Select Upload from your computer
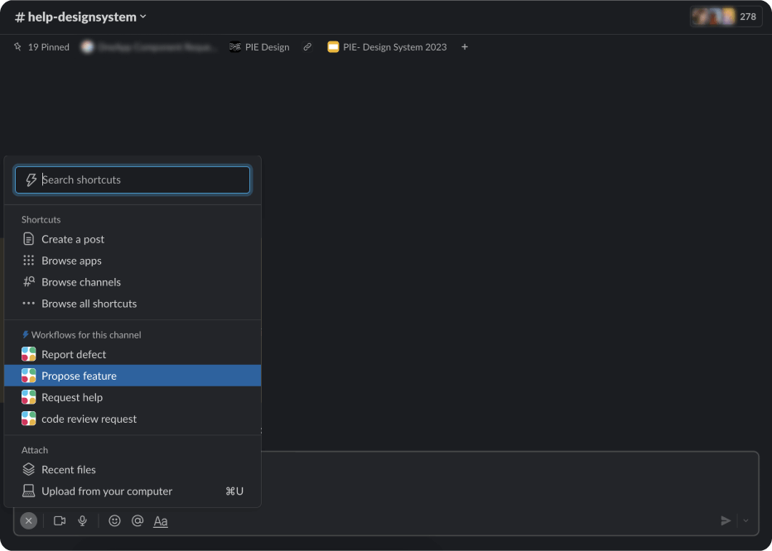772x551 pixels. click(107, 491)
